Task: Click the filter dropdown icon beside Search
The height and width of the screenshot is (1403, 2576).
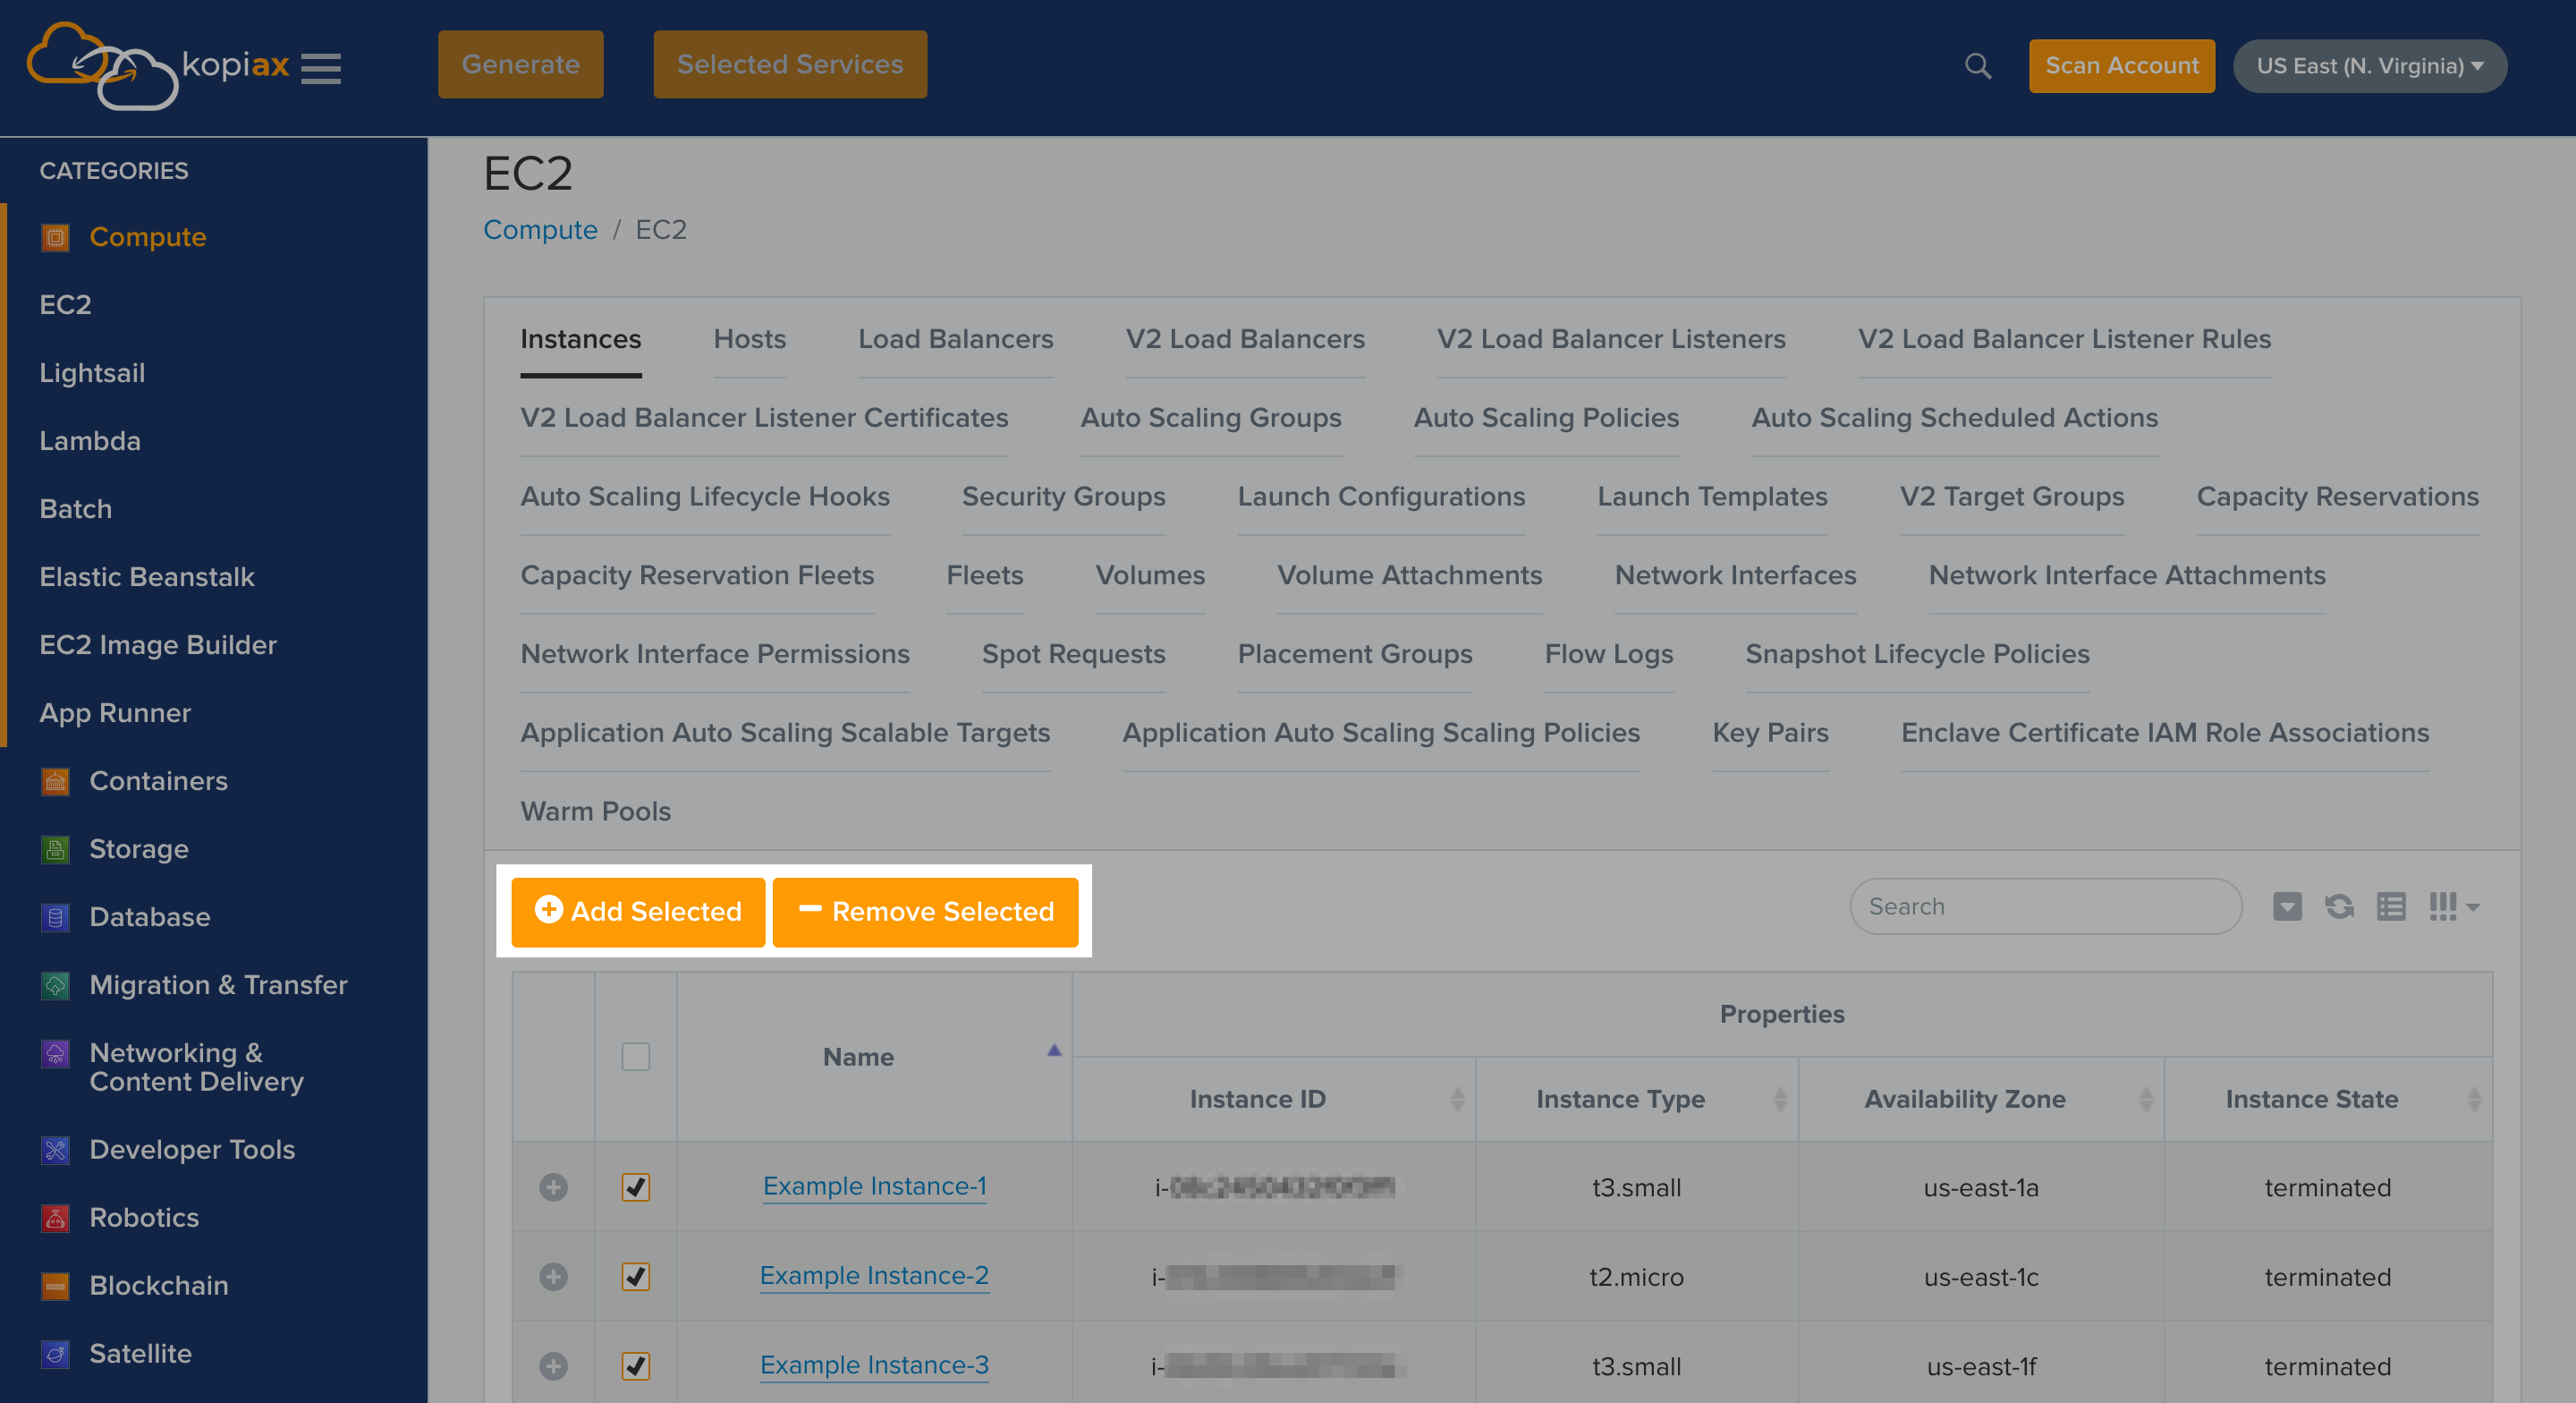Action: [2287, 906]
